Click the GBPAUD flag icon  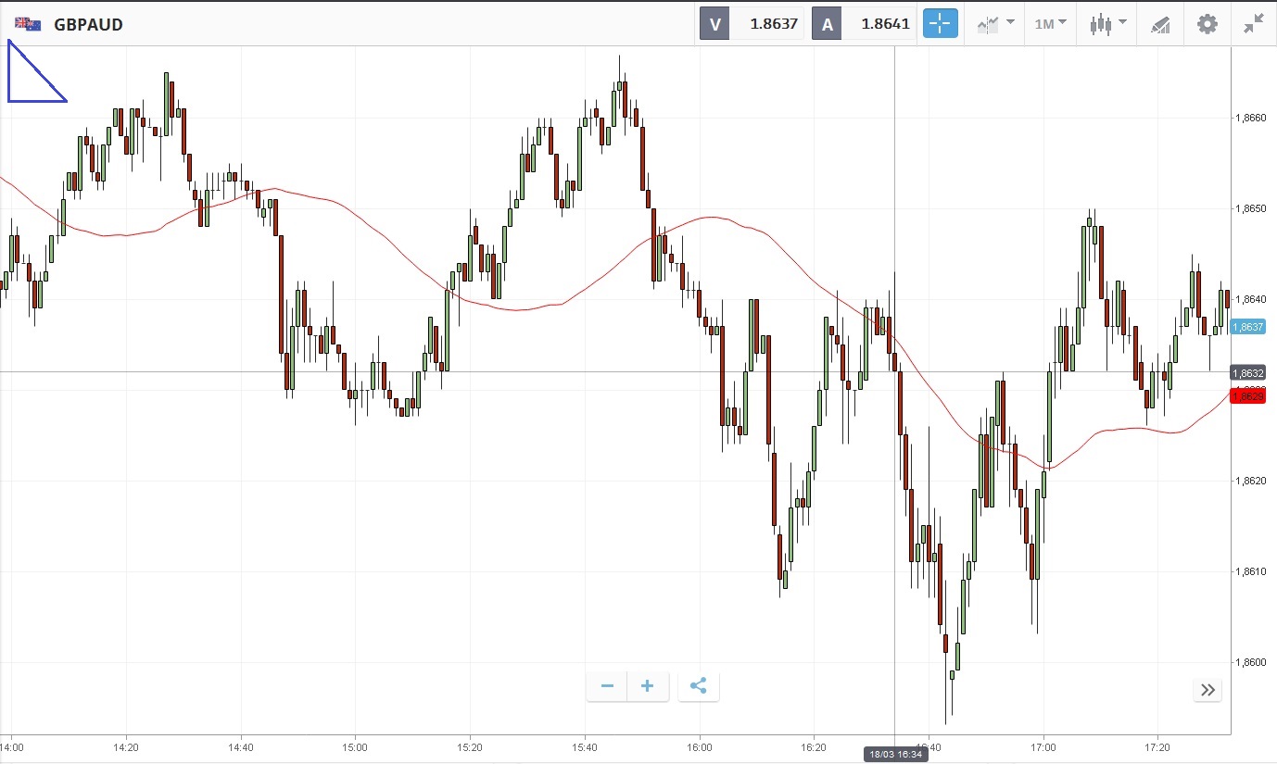[x=28, y=24]
